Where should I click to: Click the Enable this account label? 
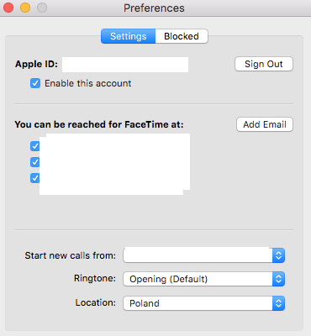click(x=88, y=83)
